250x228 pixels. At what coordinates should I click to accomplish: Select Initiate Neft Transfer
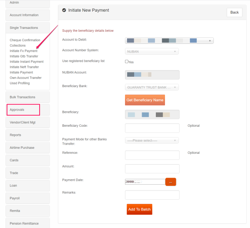click(24, 67)
